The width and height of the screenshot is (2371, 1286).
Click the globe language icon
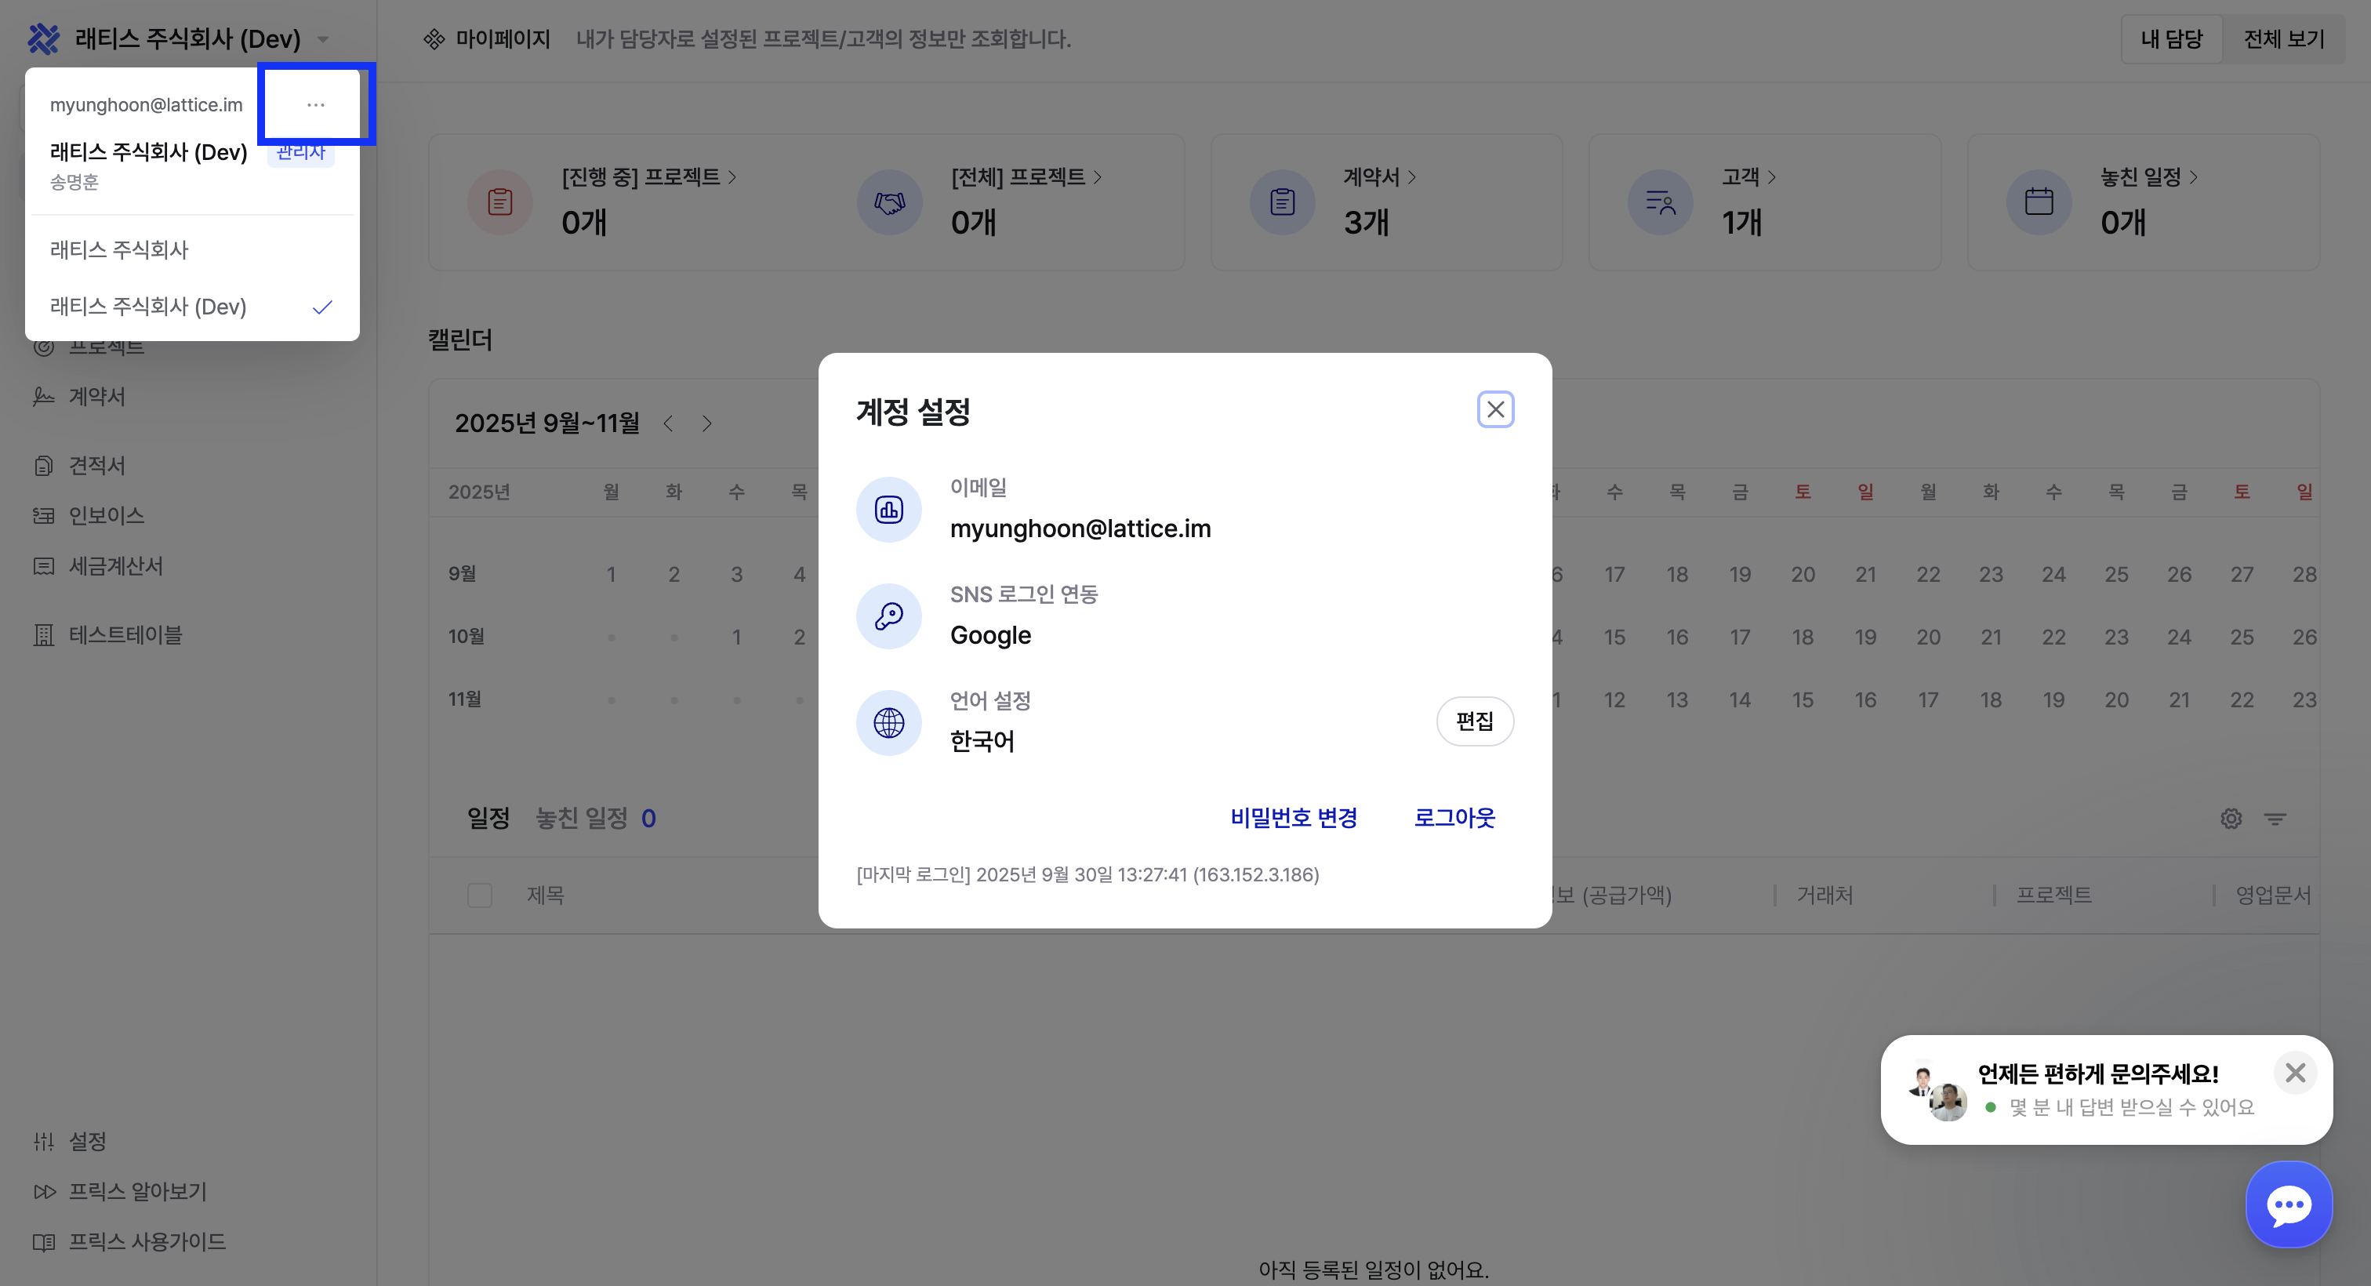point(888,723)
